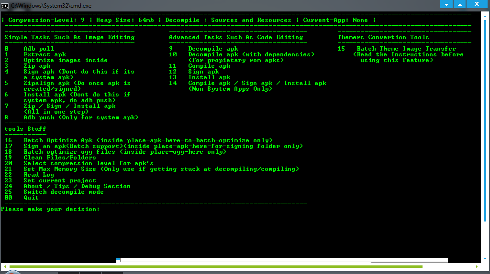
Task: Click '(Read the Instructions before' text
Action: [408, 54]
